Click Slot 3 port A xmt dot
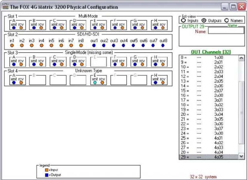 pos(14,64)
